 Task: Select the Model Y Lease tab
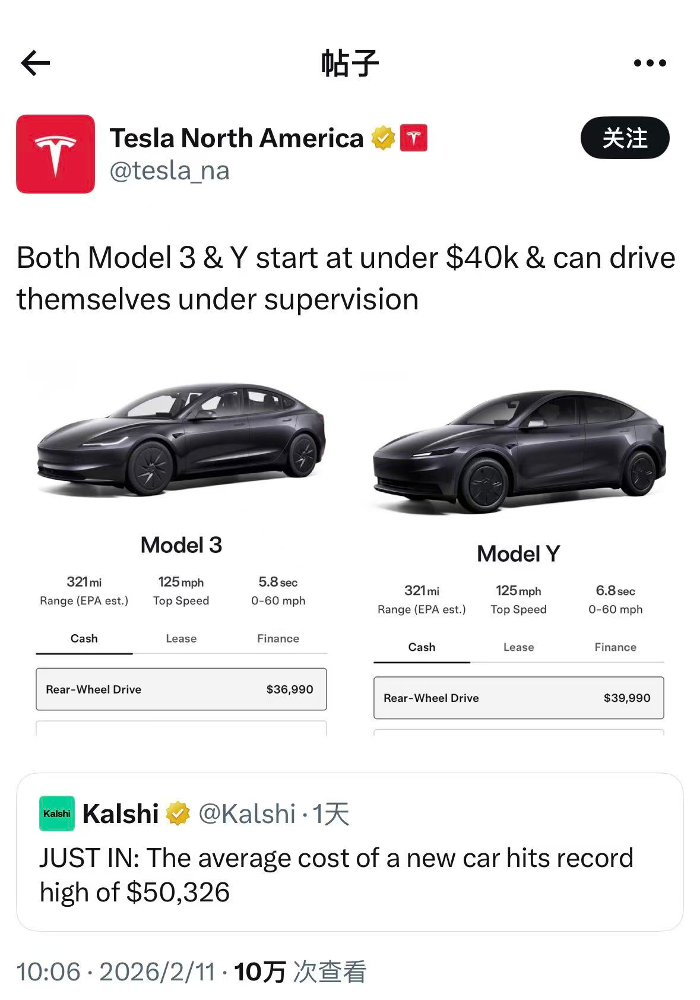pyautogui.click(x=518, y=647)
